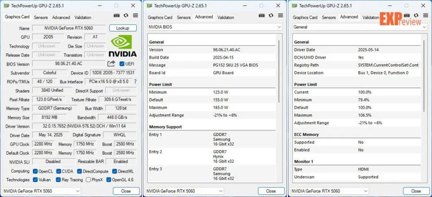The image size is (432, 197).
Task: Open the NVIDIA BIOS category dropdown
Action: coord(215,27)
